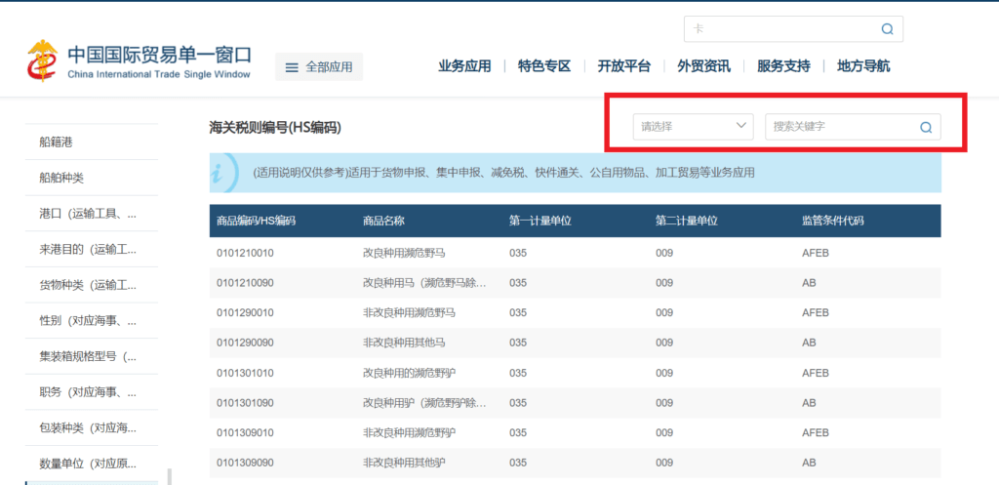Open the 开放平台 menu
The width and height of the screenshot is (999, 485).
click(x=623, y=66)
